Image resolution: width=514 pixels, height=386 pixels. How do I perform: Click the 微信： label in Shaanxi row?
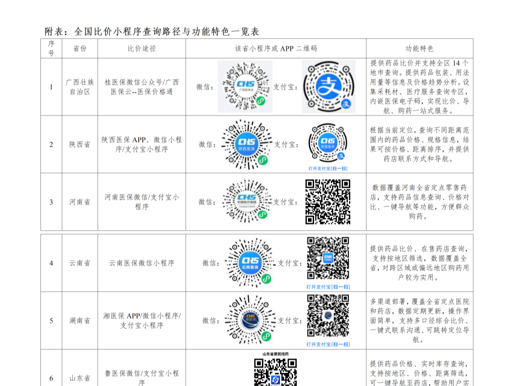tap(208, 144)
